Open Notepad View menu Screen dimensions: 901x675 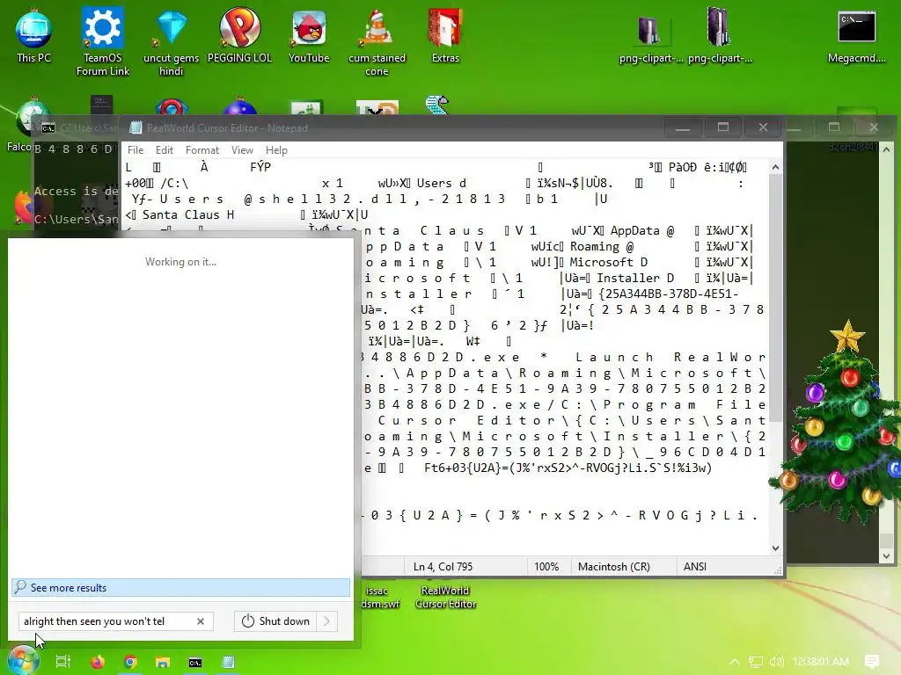242,149
